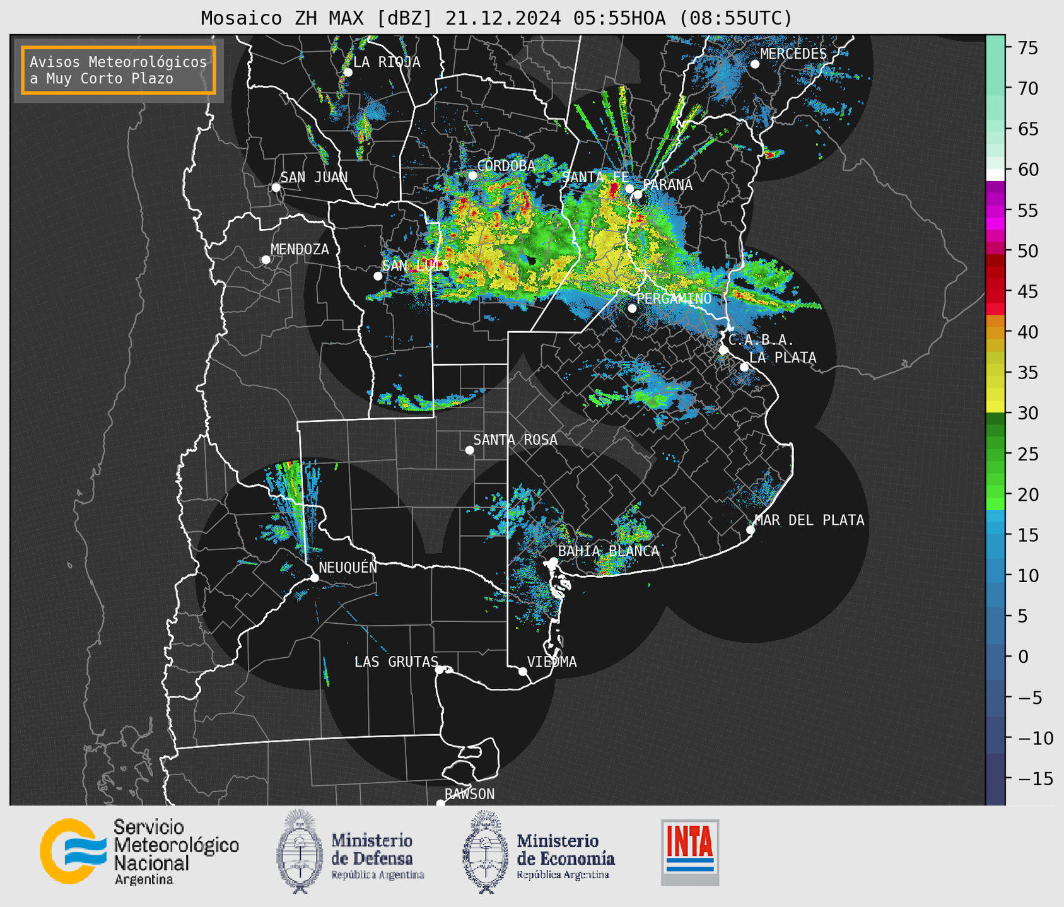This screenshot has width=1064, height=907.
Task: Click the 20 dBZ green band on color scale
Action: point(995,492)
